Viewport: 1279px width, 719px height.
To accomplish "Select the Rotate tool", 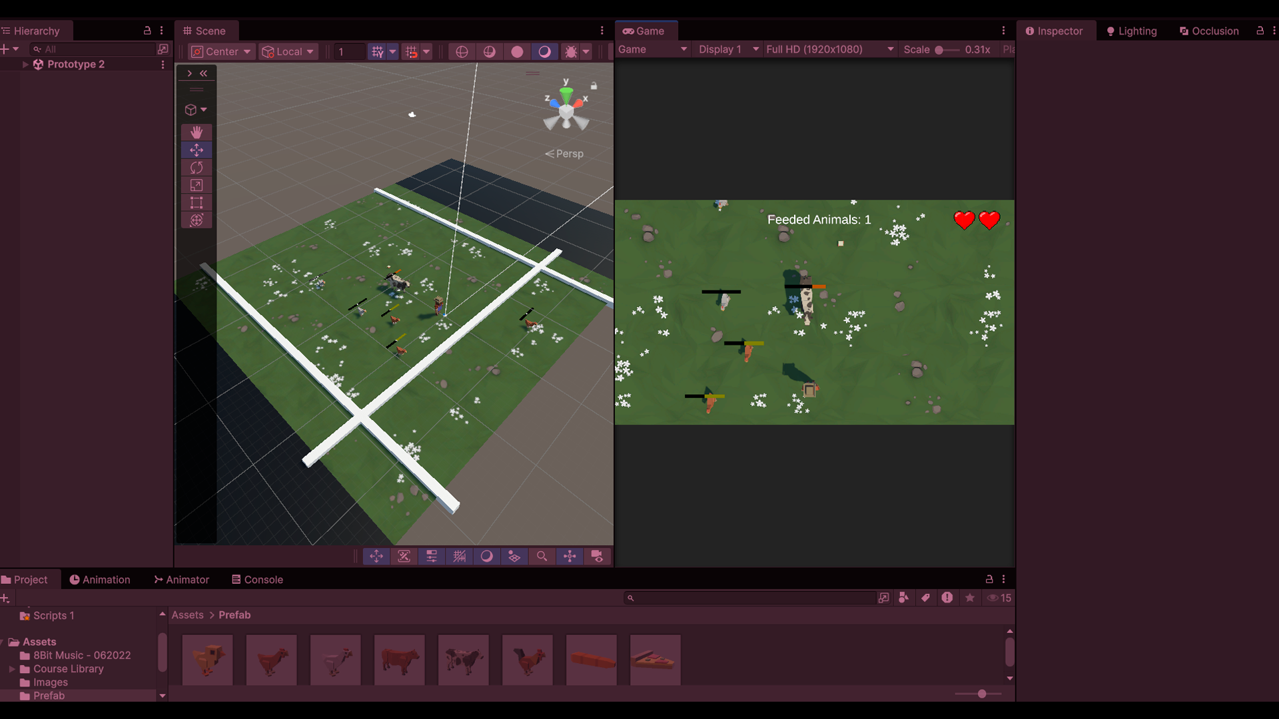I will click(x=197, y=168).
